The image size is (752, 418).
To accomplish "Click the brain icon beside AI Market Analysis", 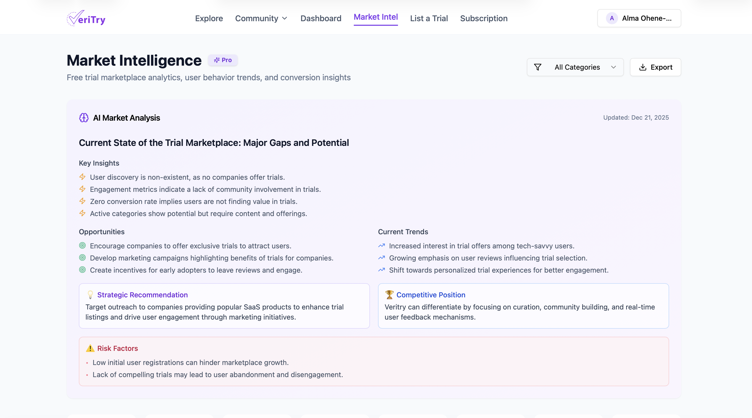I will 84,118.
